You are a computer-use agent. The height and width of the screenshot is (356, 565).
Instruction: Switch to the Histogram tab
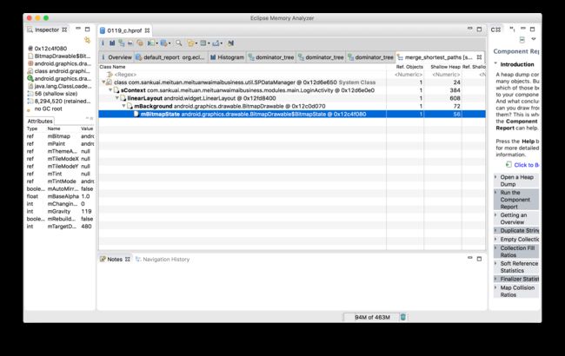(228, 57)
